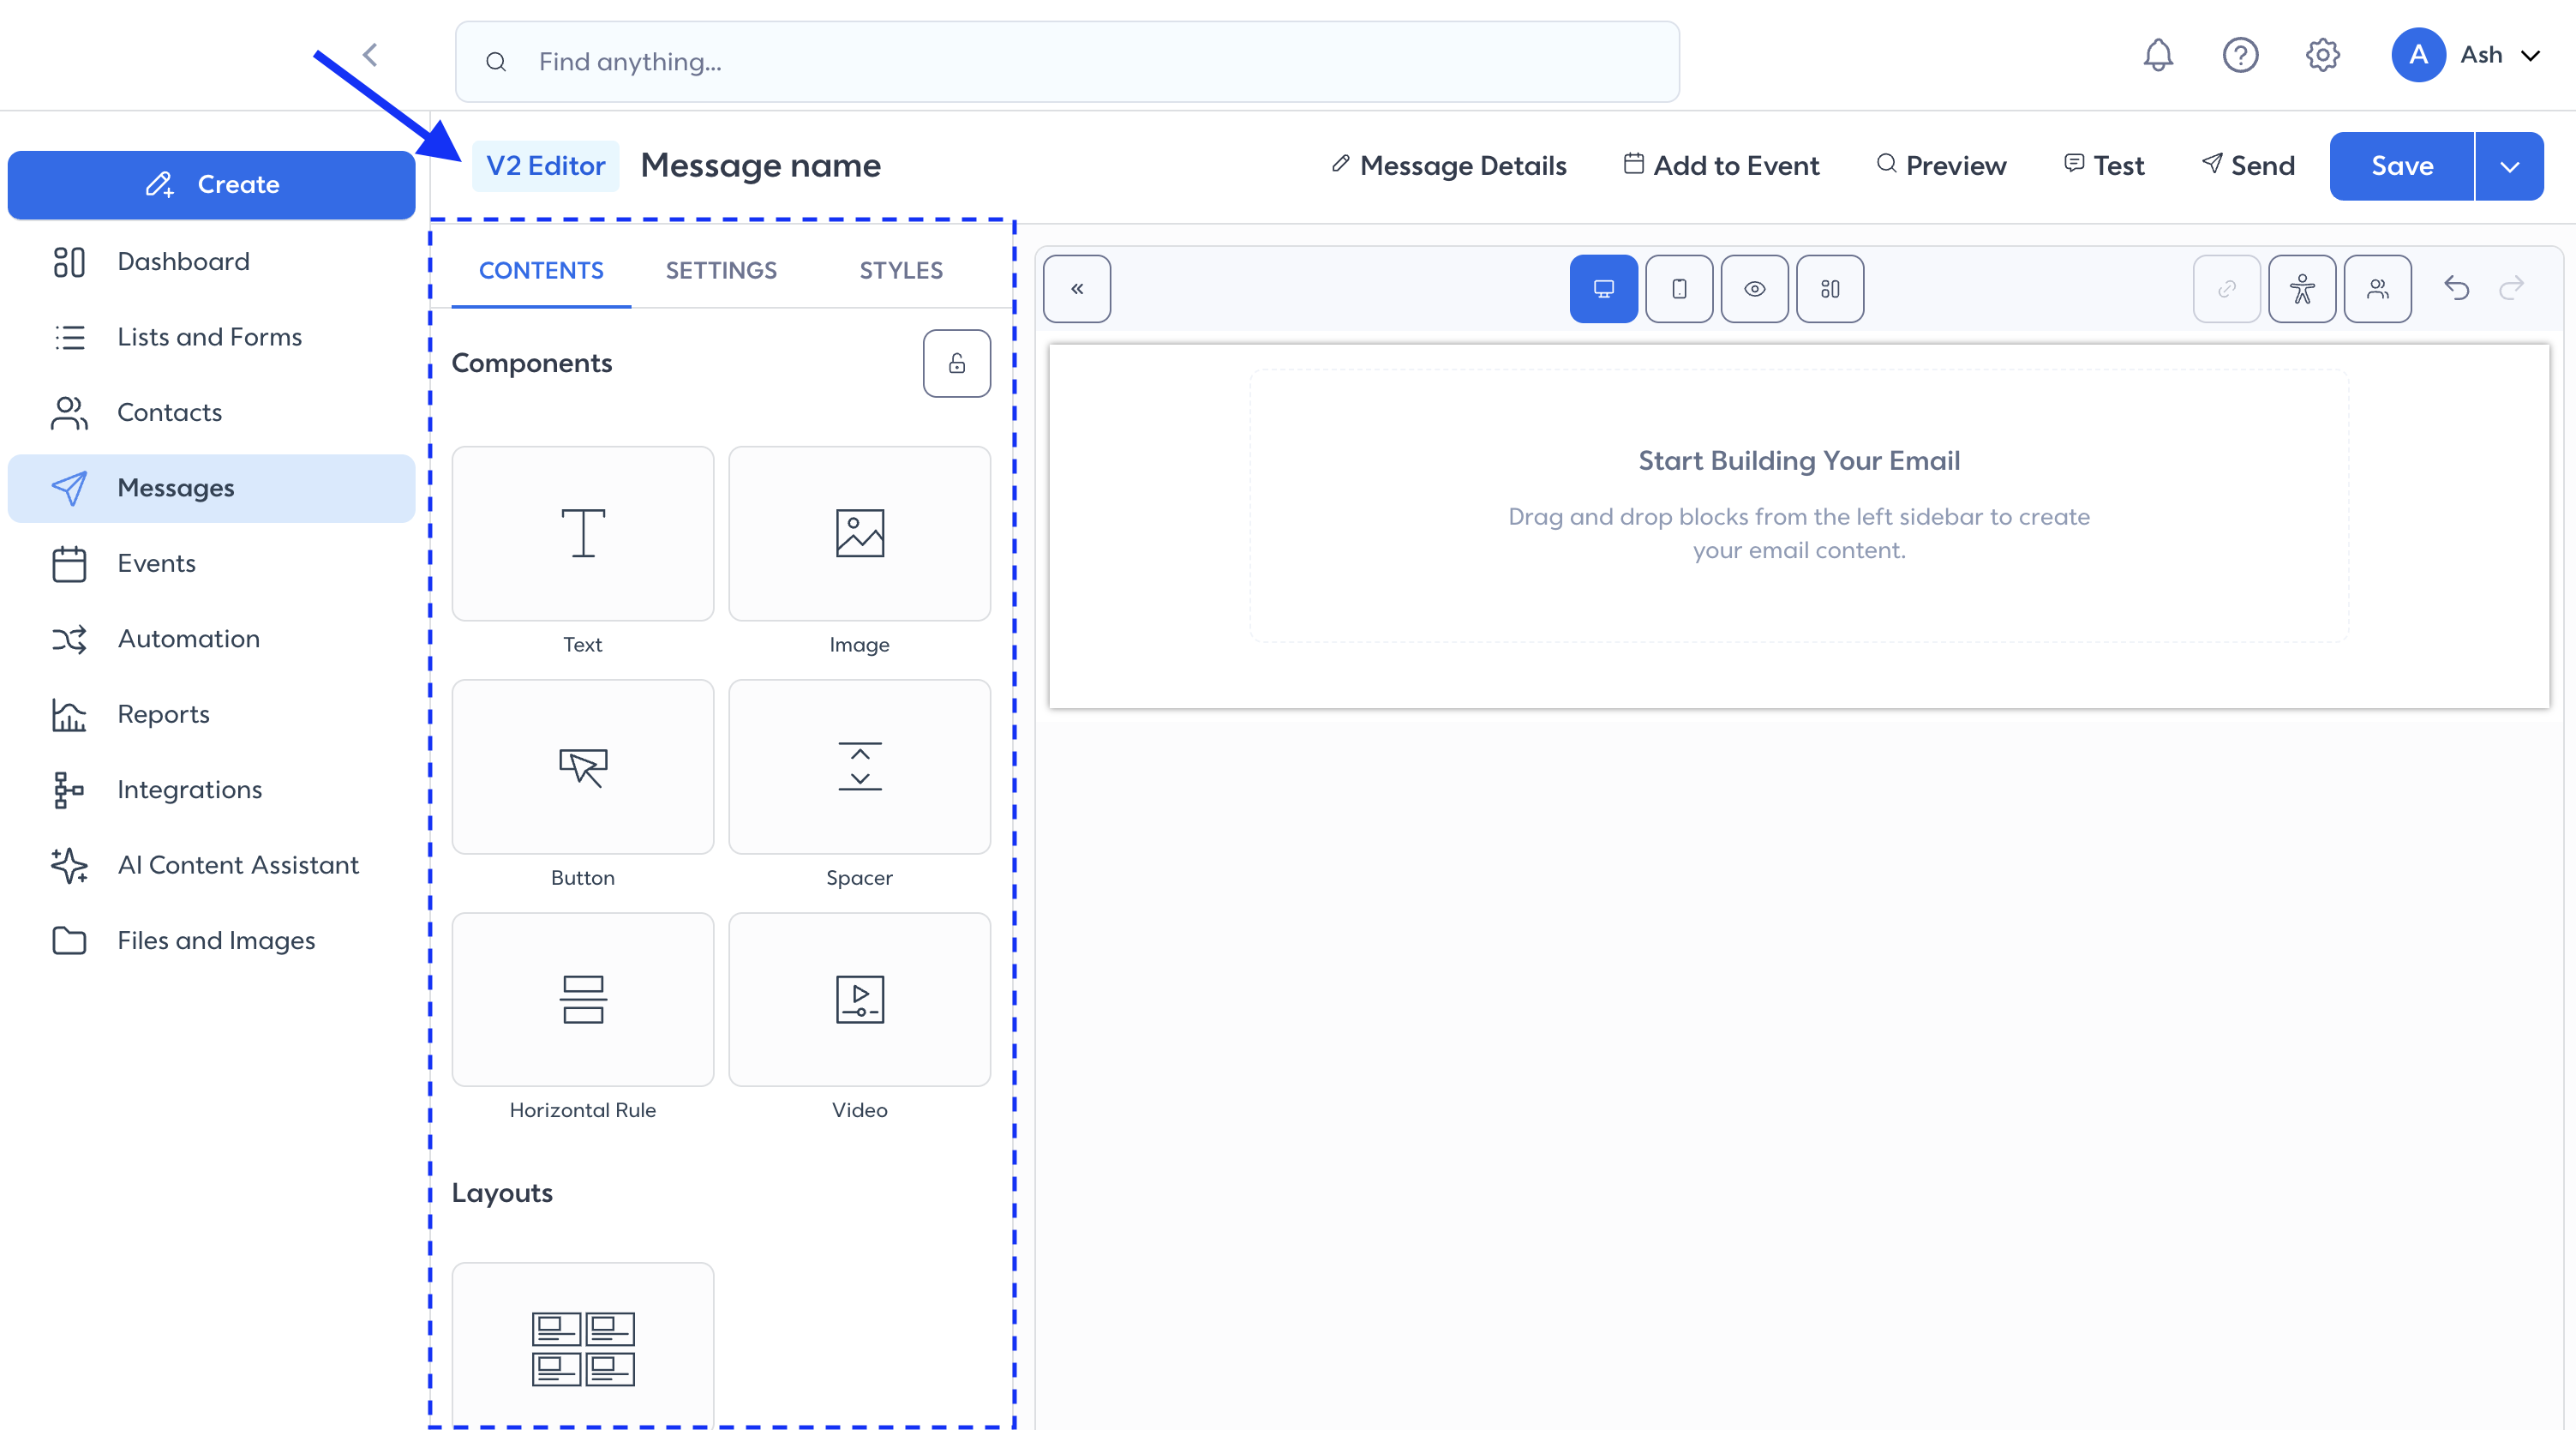Open AI Content Assistant in the sidebar
Screen dimensions: 2576x1430
(211, 865)
